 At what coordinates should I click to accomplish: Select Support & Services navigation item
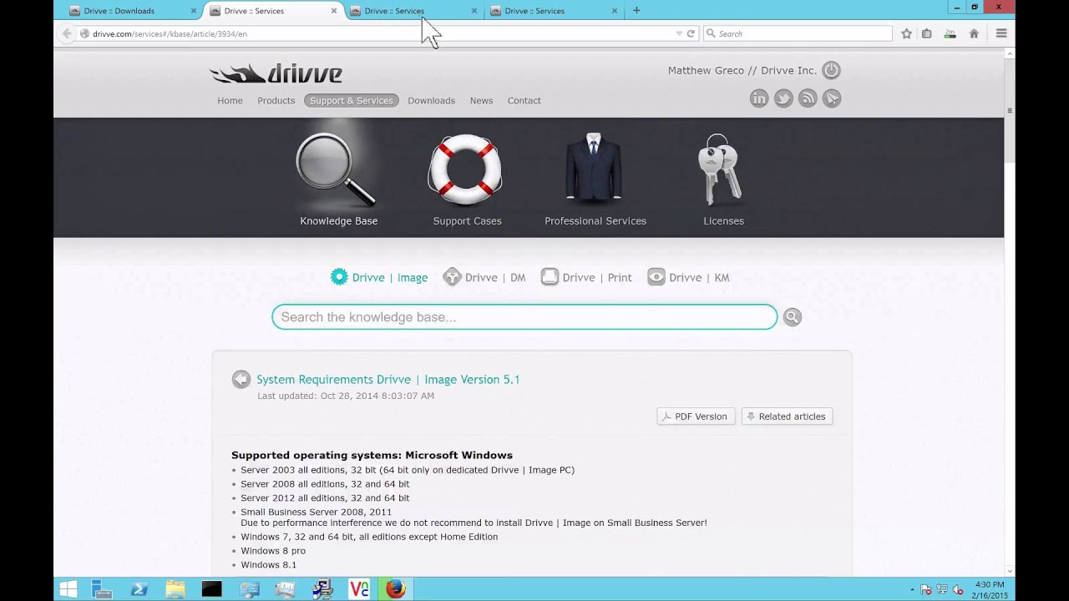point(351,101)
